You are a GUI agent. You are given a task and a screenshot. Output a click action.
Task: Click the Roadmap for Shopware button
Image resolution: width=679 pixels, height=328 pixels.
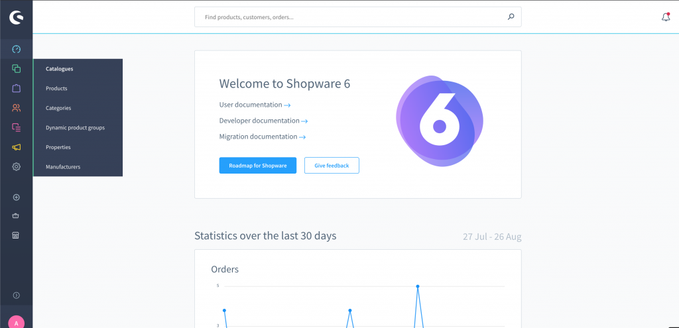click(258, 165)
